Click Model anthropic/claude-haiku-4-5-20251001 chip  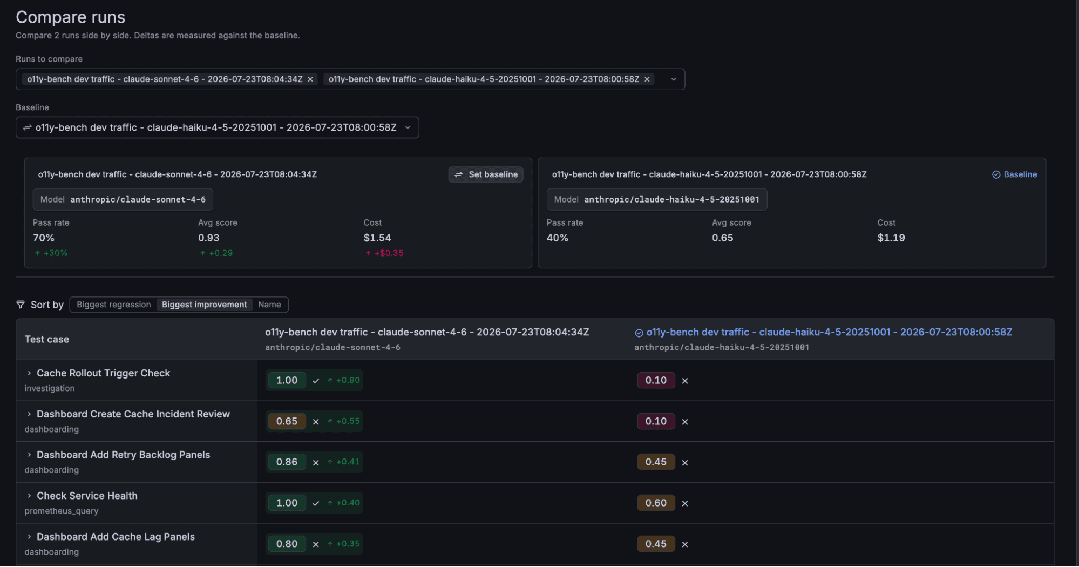click(x=656, y=199)
